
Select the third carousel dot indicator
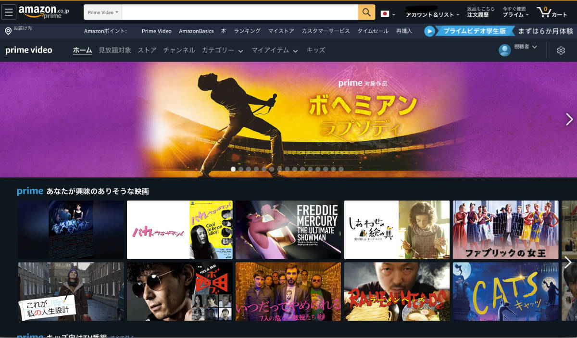pos(249,169)
